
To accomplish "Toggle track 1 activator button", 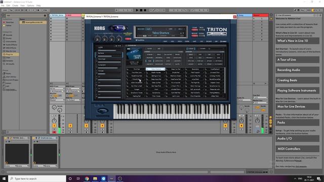I will (54, 126).
